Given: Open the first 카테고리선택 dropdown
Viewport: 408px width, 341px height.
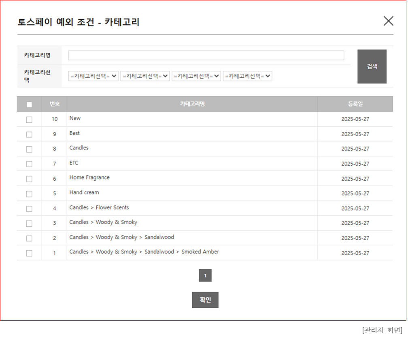Looking at the screenshot, I should click(x=93, y=76).
